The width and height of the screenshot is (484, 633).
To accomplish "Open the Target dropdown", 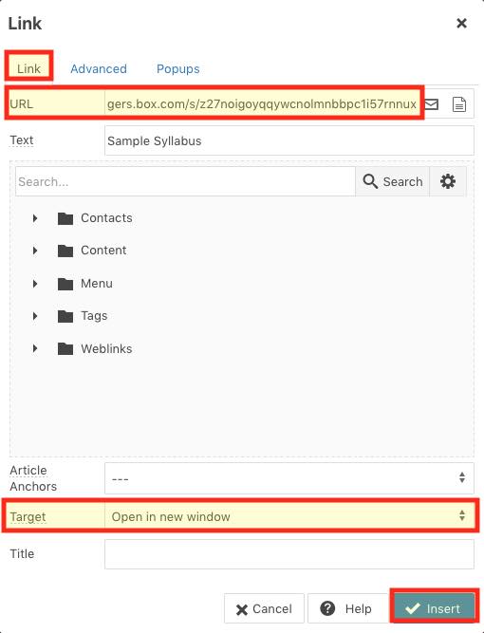I will click(x=289, y=516).
